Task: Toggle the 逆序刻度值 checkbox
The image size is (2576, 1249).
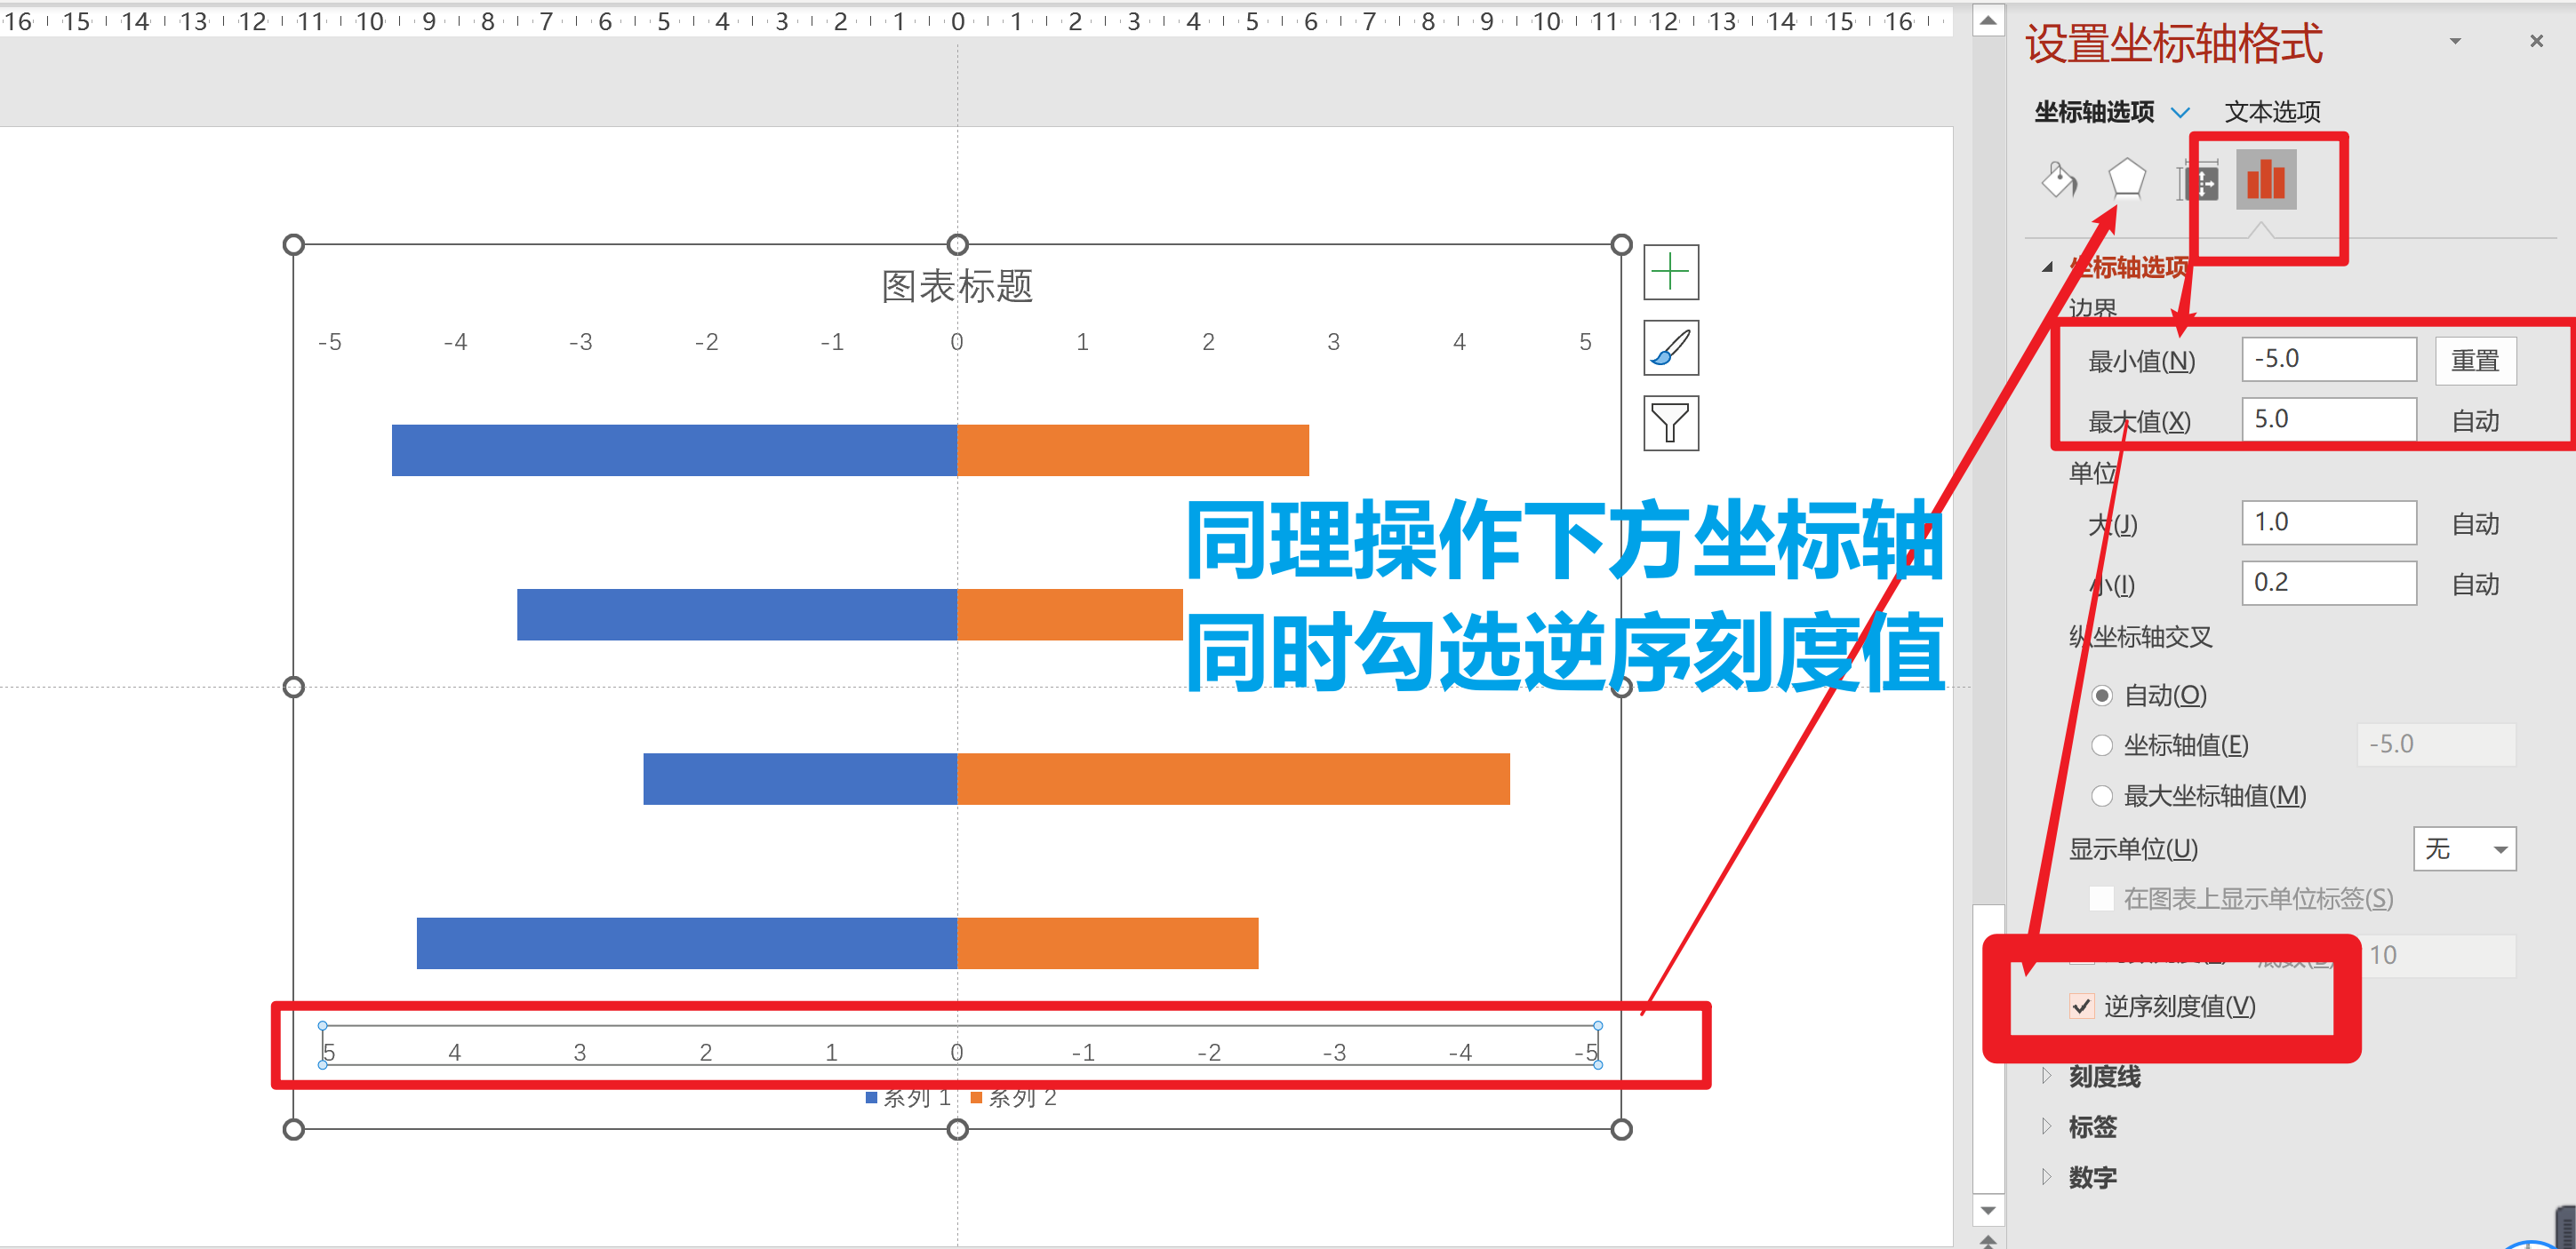Action: pyautogui.click(x=2082, y=1006)
